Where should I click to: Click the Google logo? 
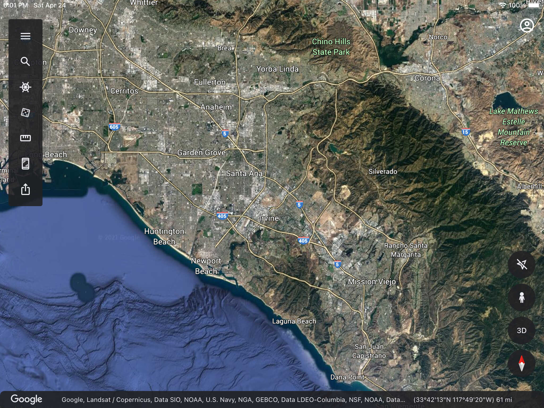click(26, 399)
